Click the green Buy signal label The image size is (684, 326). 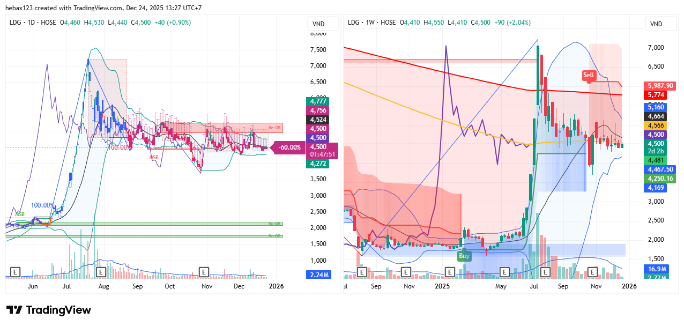(x=464, y=256)
